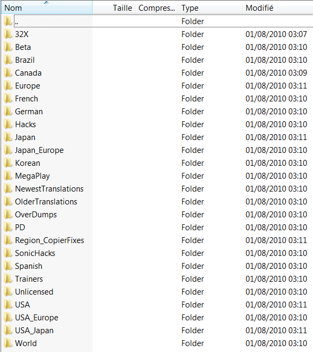
Task: Select the Korean folder icon
Action: (8, 163)
